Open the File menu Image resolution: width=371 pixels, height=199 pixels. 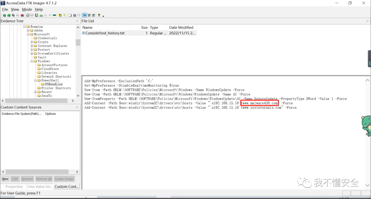pyautogui.click(x=5, y=10)
